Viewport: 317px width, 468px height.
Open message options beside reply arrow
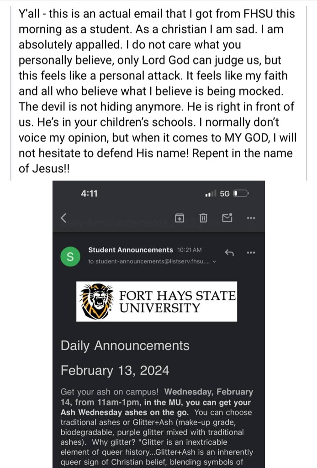click(x=251, y=253)
